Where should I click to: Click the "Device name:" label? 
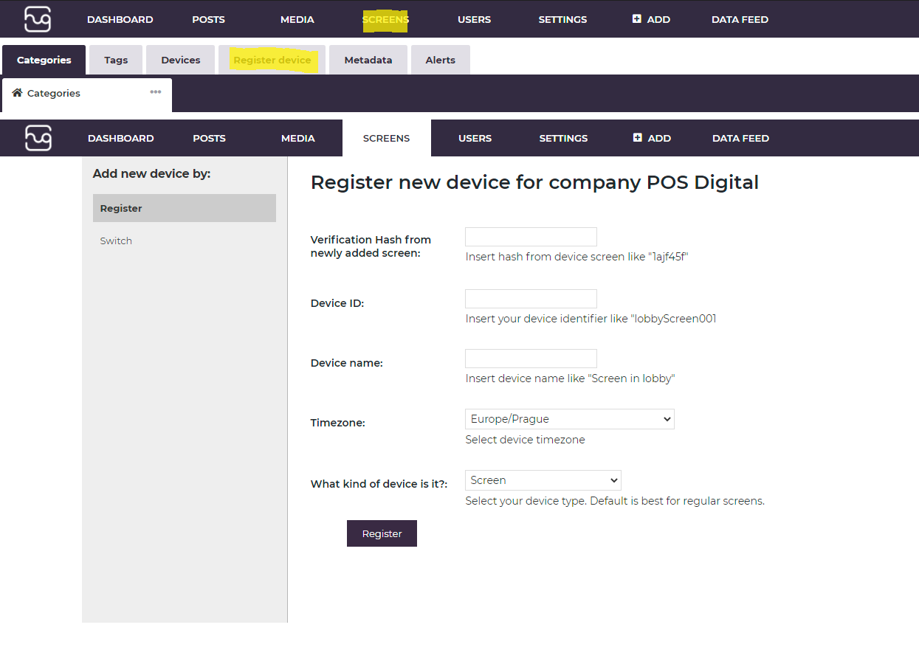(347, 363)
